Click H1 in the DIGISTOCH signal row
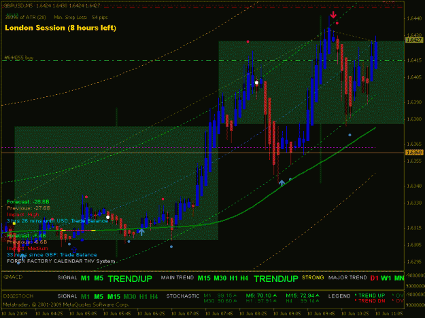The width and height of the screenshot is (425, 318). 143,297
